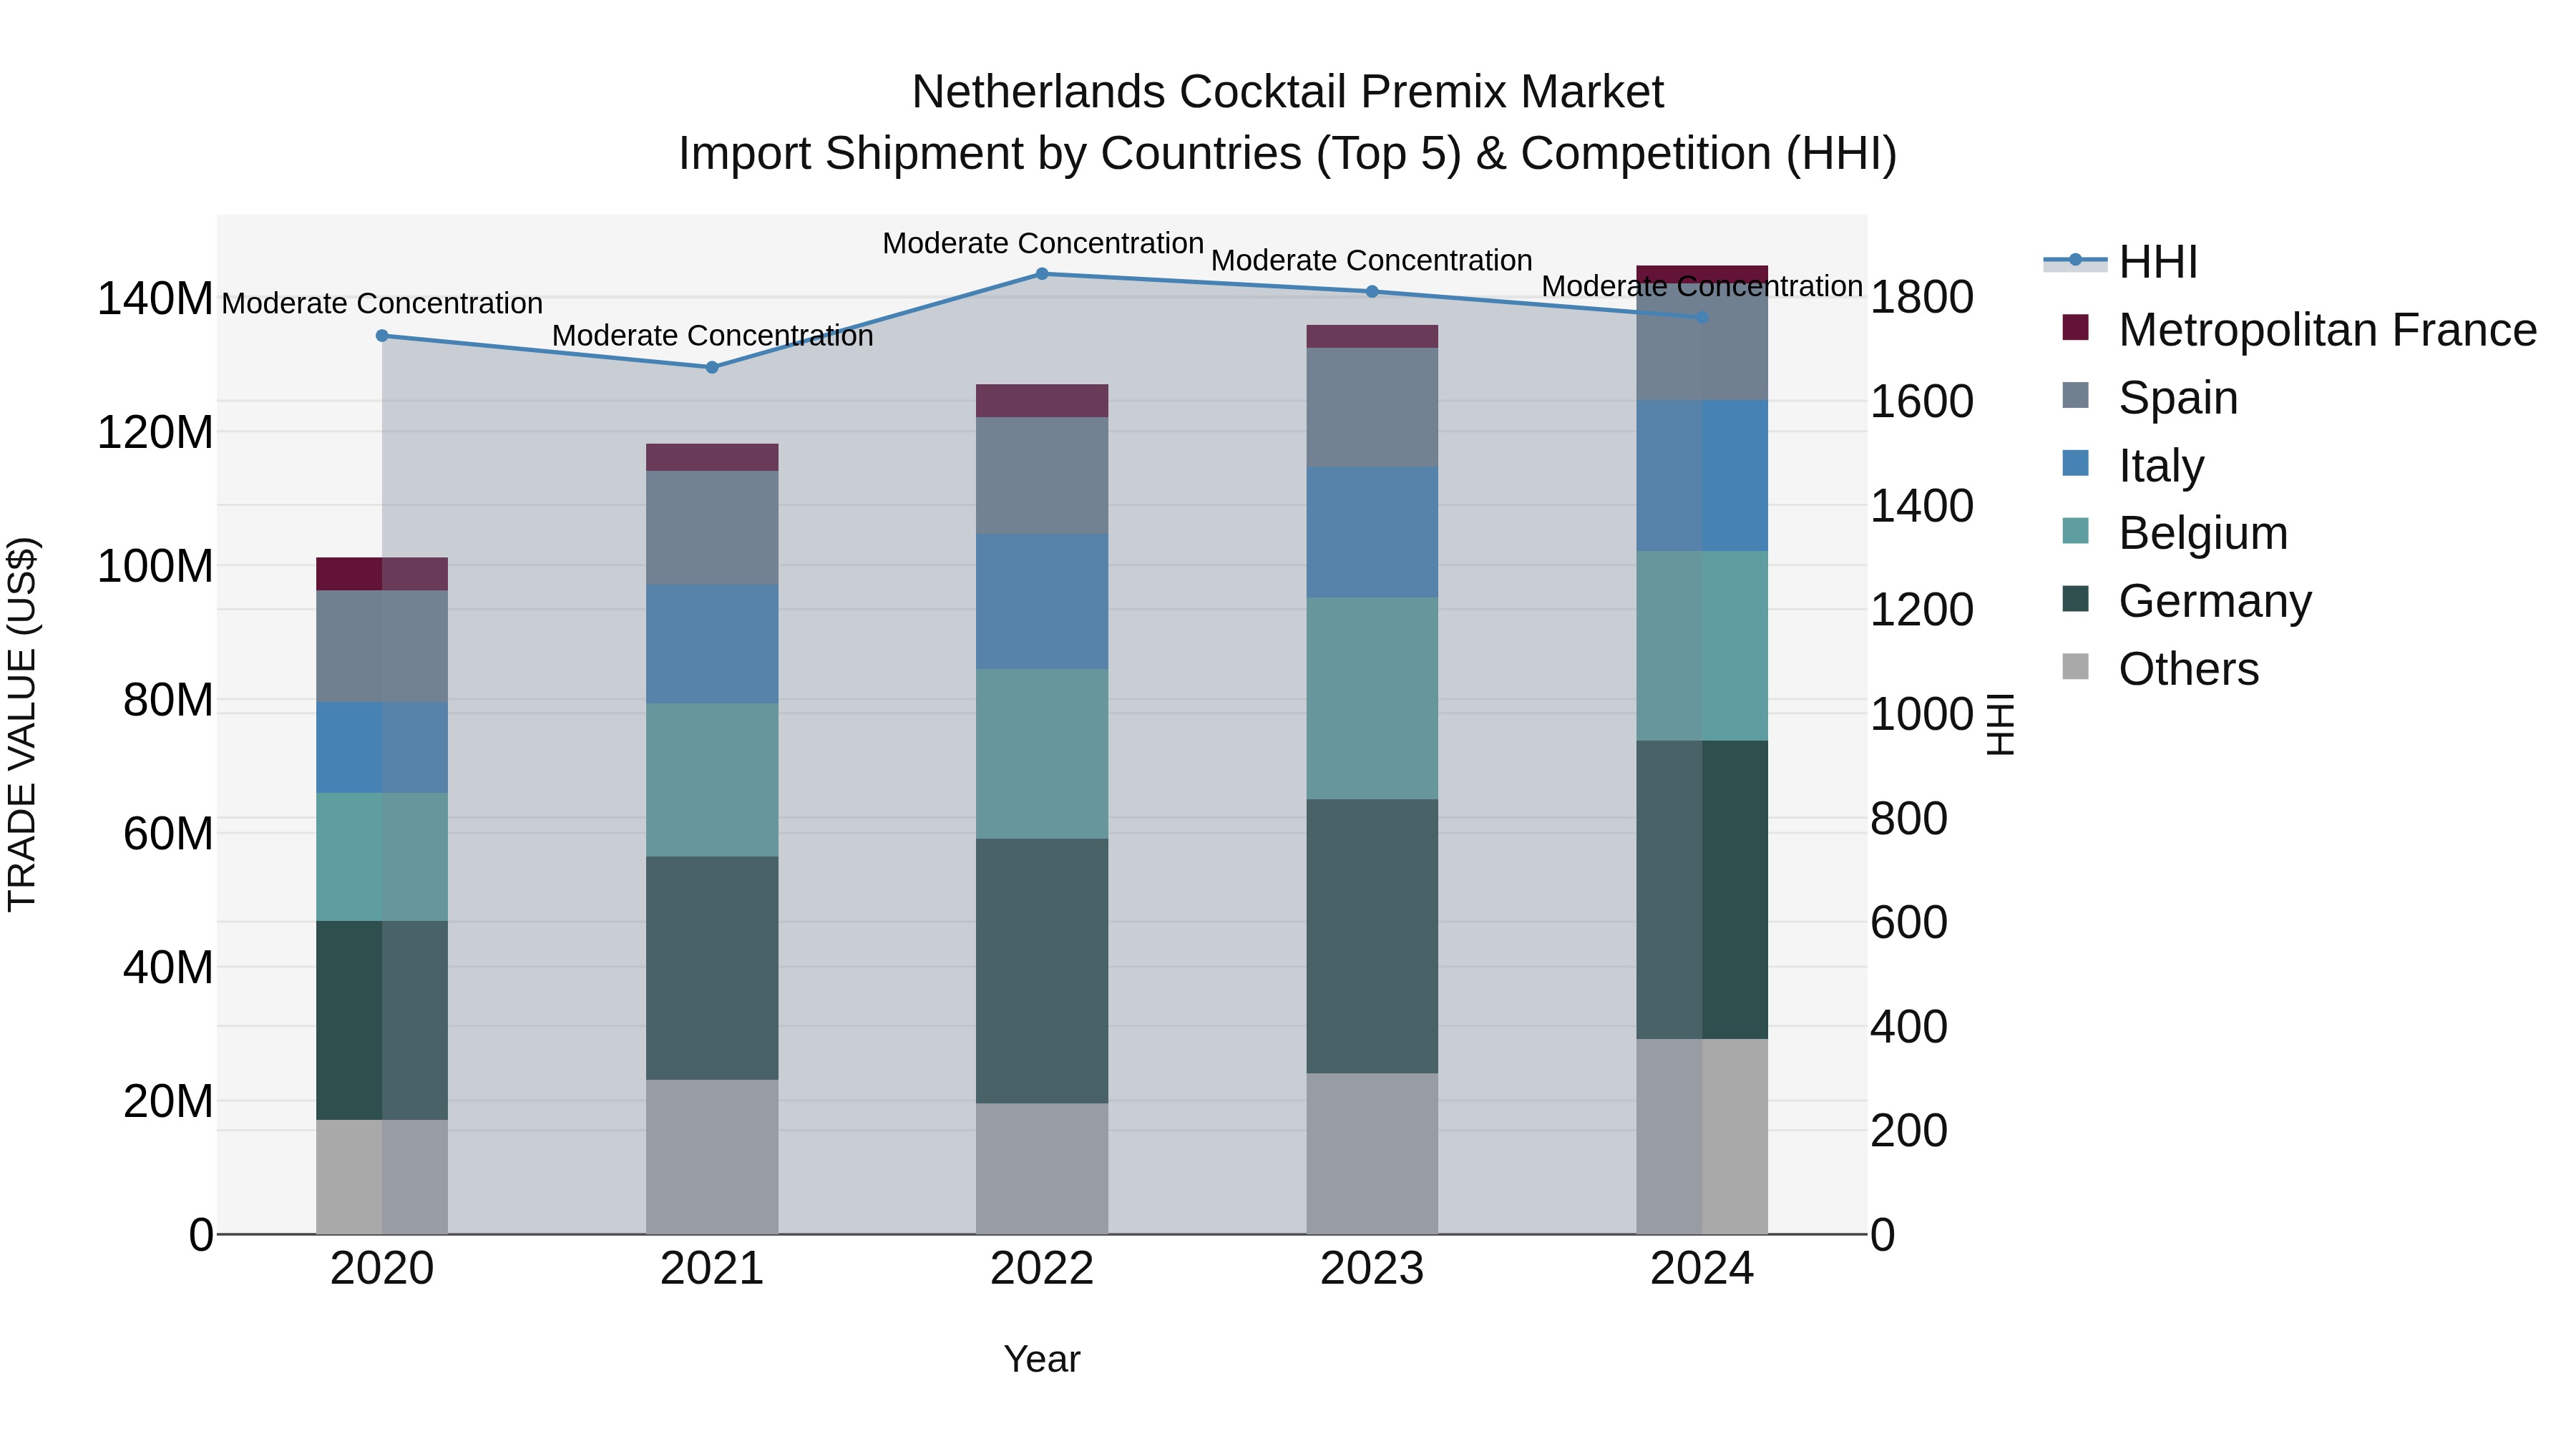
Task: Toggle the Spain legend entry
Action: click(2150, 398)
